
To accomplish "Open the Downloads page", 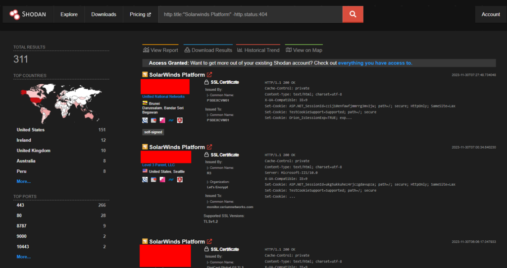I will pyautogui.click(x=103, y=14).
